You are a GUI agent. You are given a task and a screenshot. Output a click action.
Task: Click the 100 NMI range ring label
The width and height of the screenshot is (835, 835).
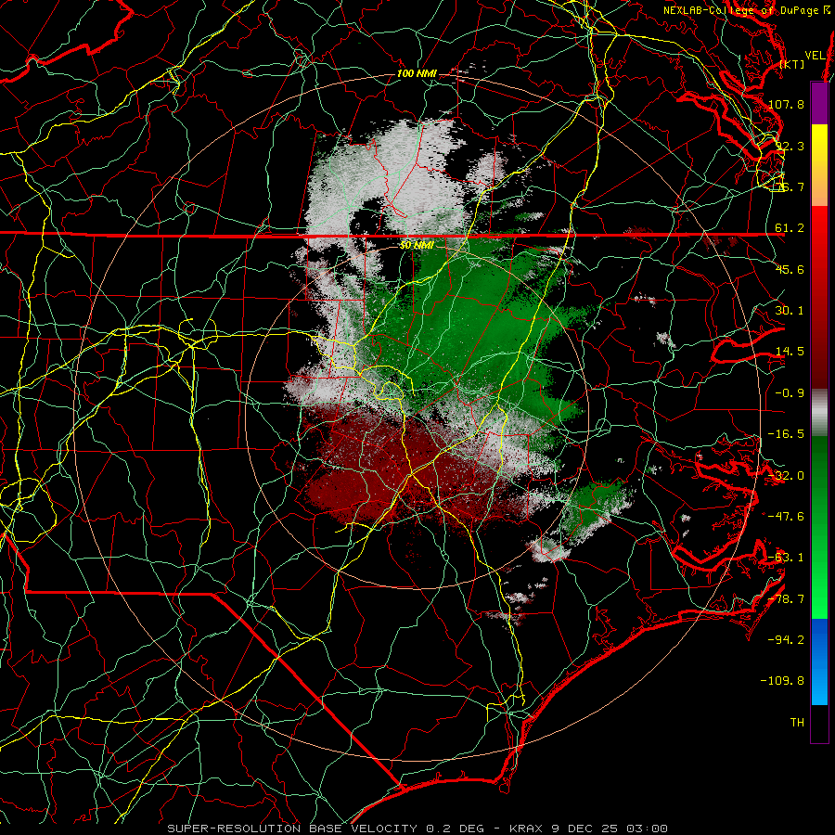click(x=417, y=73)
